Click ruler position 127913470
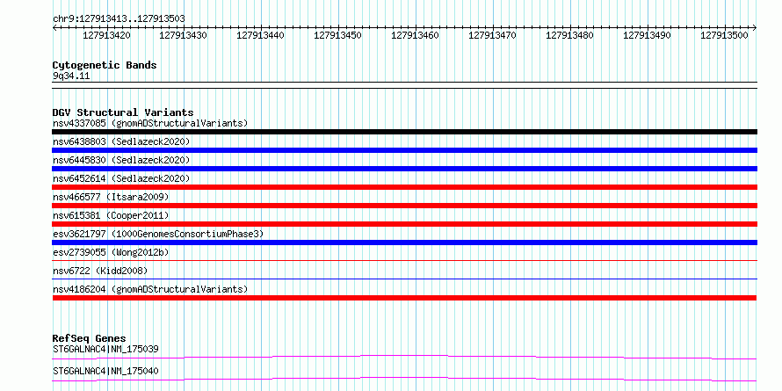782x391 pixels. [493, 35]
